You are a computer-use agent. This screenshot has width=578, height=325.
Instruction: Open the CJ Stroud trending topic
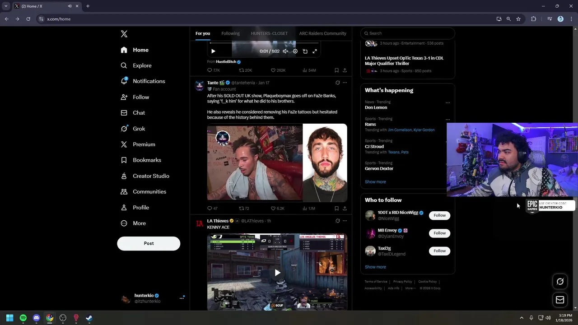[374, 147]
